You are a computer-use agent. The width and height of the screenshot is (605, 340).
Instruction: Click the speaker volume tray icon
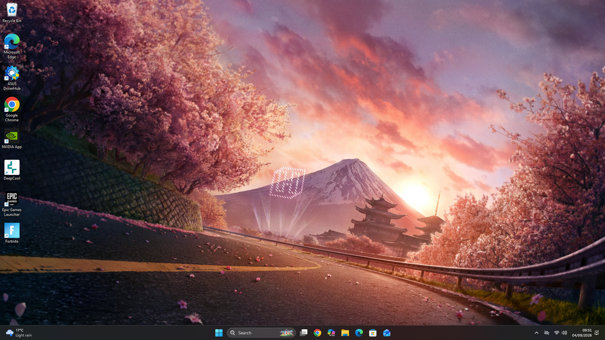pos(564,332)
